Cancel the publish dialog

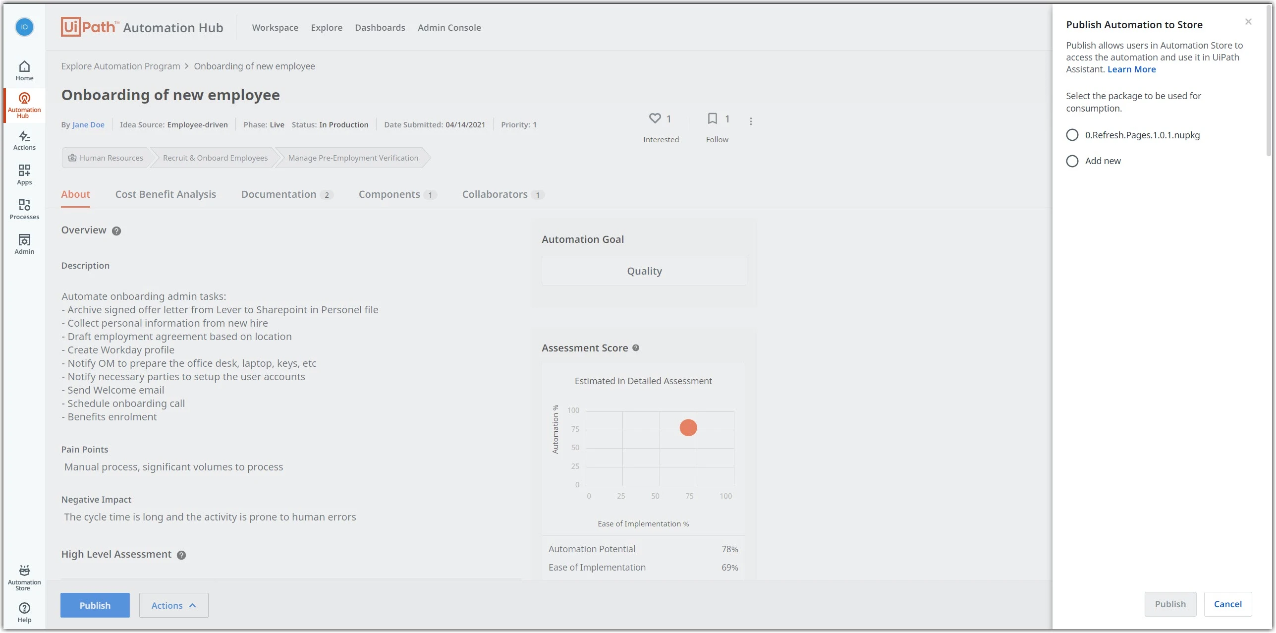1228,604
